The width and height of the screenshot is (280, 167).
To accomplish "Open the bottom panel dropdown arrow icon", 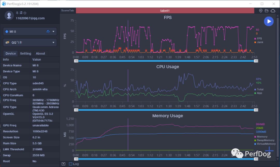I will [x=64, y=164].
